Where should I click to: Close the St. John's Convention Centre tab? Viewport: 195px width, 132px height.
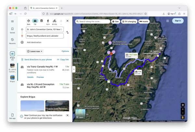click(57, 8)
